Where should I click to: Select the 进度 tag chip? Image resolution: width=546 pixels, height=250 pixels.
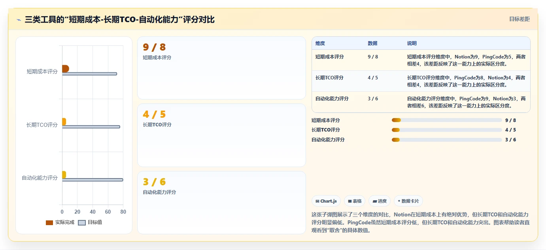(380, 201)
